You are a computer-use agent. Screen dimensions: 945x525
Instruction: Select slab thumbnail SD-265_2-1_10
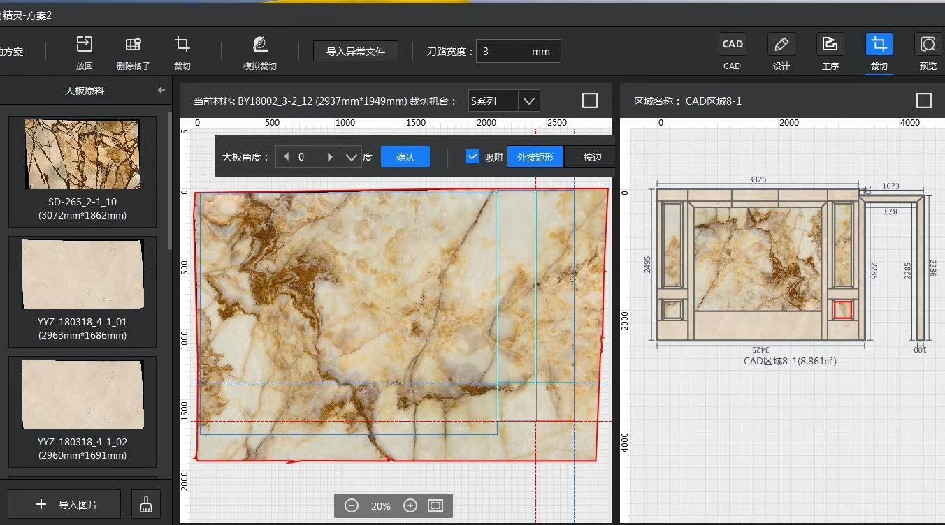click(82, 171)
